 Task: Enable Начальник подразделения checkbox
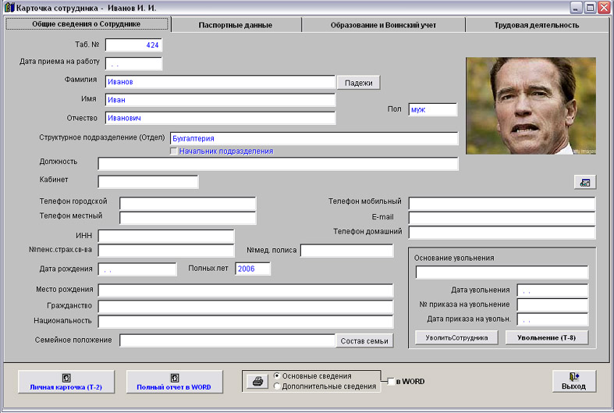(174, 151)
